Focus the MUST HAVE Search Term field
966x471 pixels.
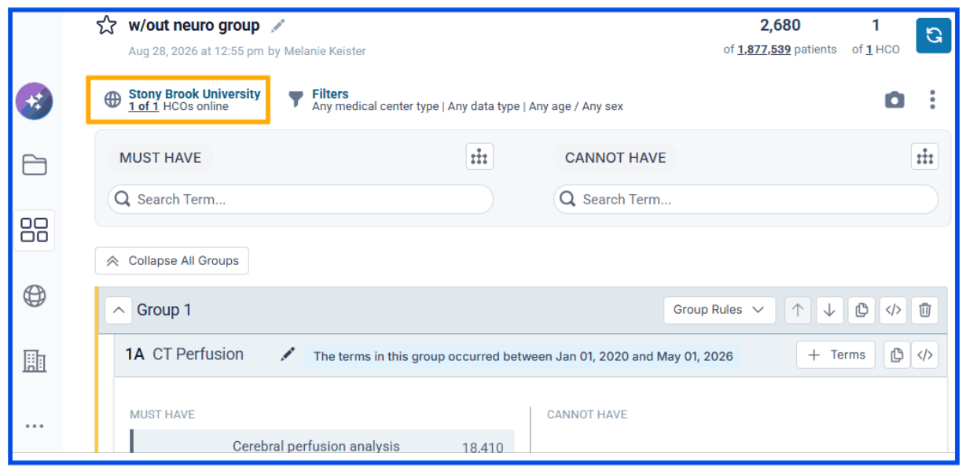tap(300, 200)
